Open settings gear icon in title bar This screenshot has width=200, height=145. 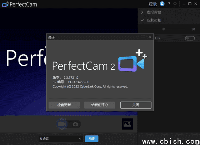175,4
